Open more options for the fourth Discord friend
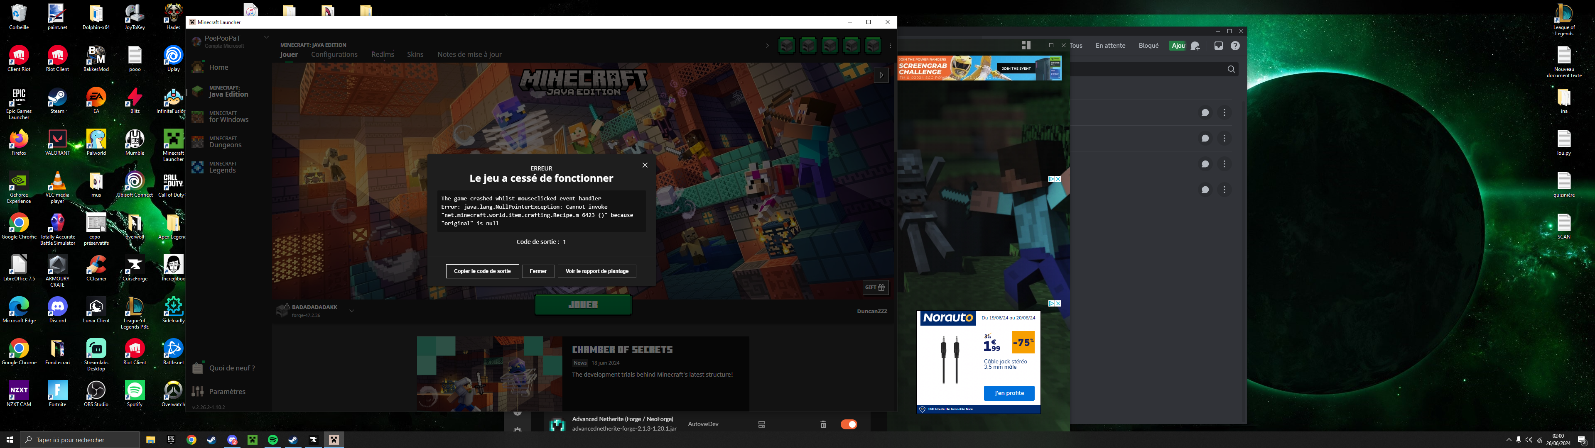The width and height of the screenshot is (1595, 448). (1224, 190)
